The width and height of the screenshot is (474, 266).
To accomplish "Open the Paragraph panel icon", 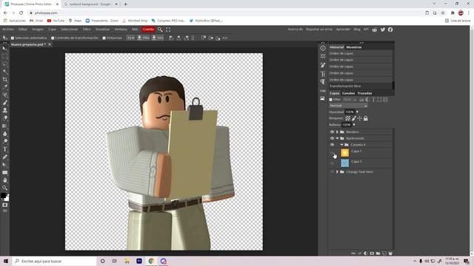I will click(x=323, y=82).
